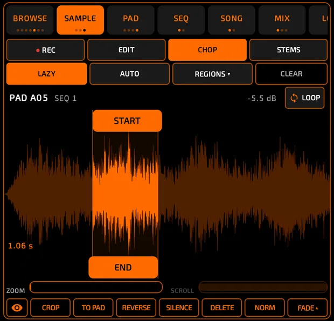The image size is (334, 321).
Task: Toggle the LOOP button
Action: [x=305, y=98]
